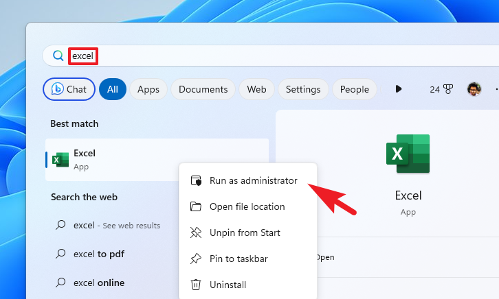Switch to the Apps filter tab
Screen dimensions: 499x299
click(x=148, y=89)
